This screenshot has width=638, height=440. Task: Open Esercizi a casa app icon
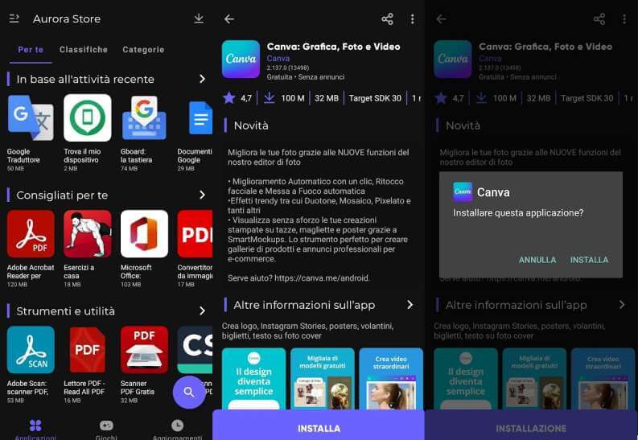click(88, 234)
